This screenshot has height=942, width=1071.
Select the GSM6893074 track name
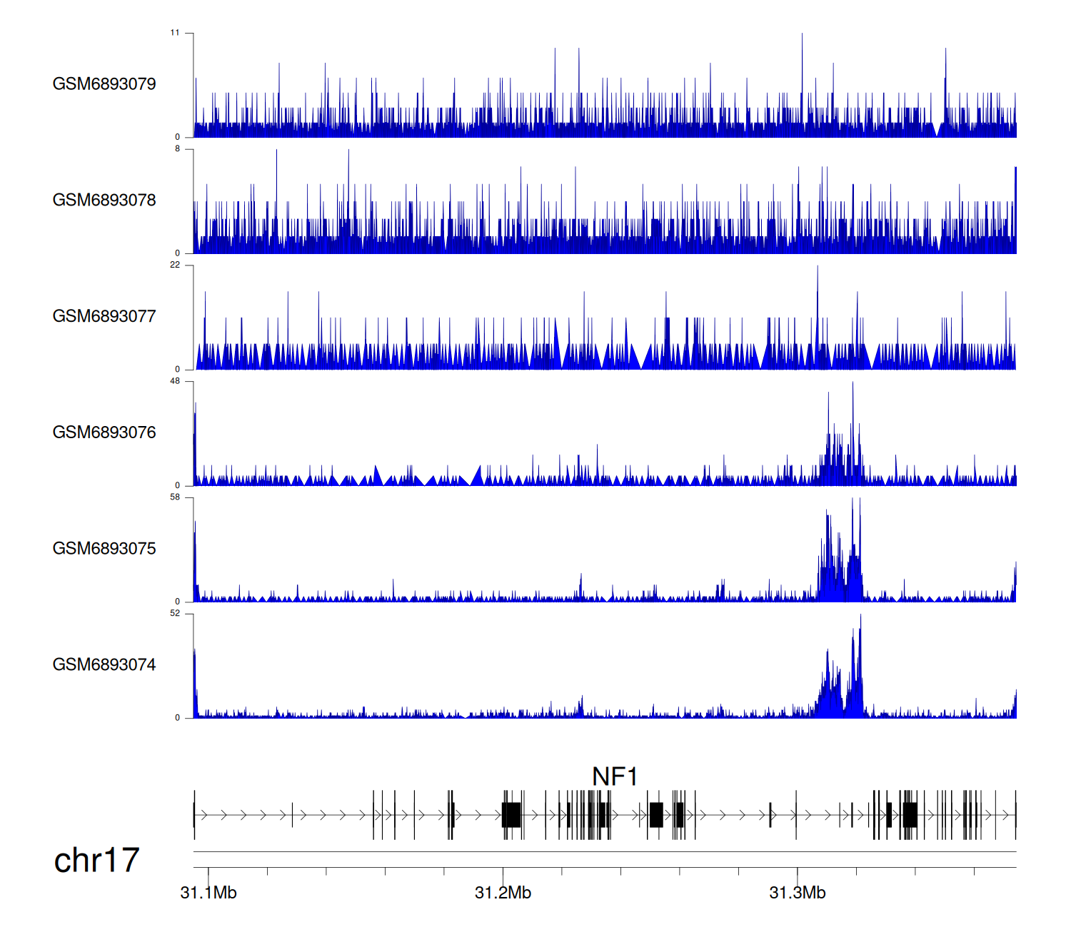(x=104, y=665)
